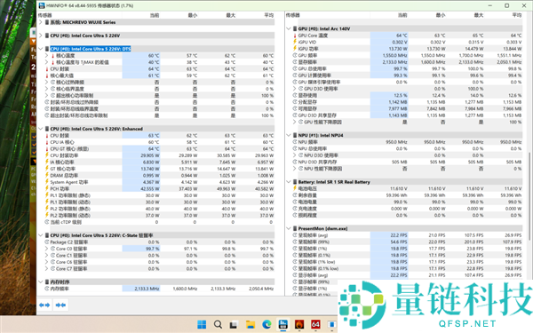Image resolution: width=533 pixels, height=333 pixels.
Task: Select the 当前 cTDP 级别 row
Action: pos(160,222)
